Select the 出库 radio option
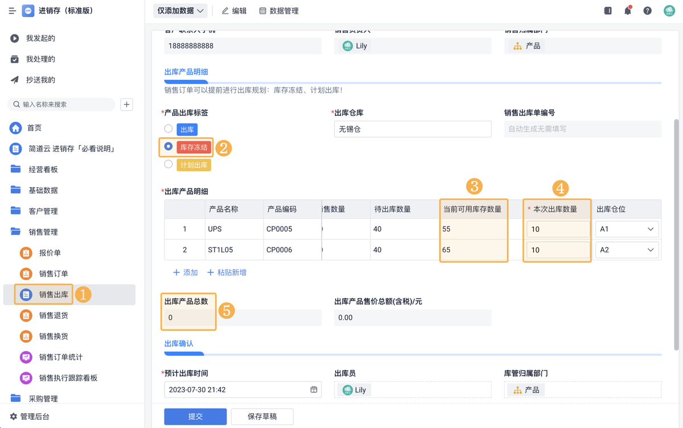 [168, 129]
